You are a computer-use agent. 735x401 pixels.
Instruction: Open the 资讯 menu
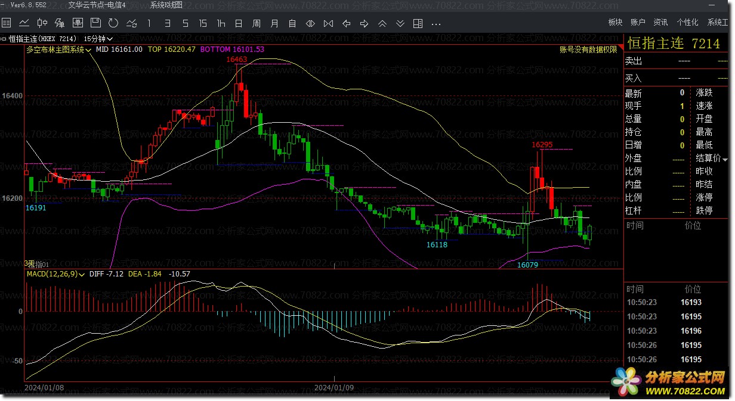coord(660,22)
